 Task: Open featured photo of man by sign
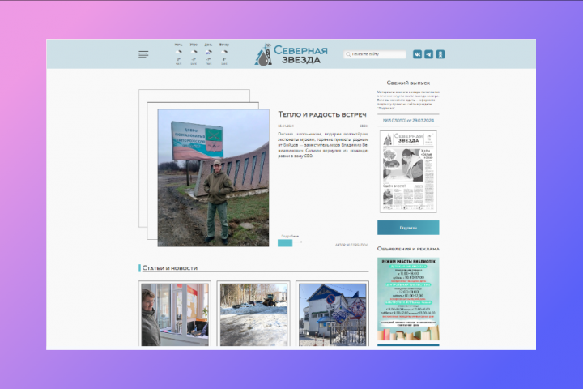point(214,177)
